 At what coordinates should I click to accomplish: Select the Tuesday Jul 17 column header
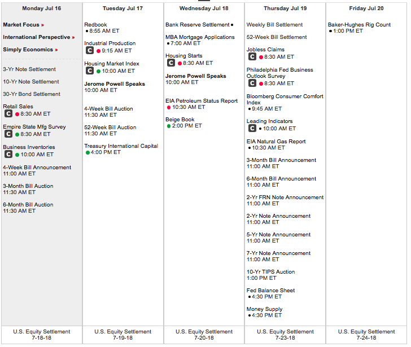[123, 8]
